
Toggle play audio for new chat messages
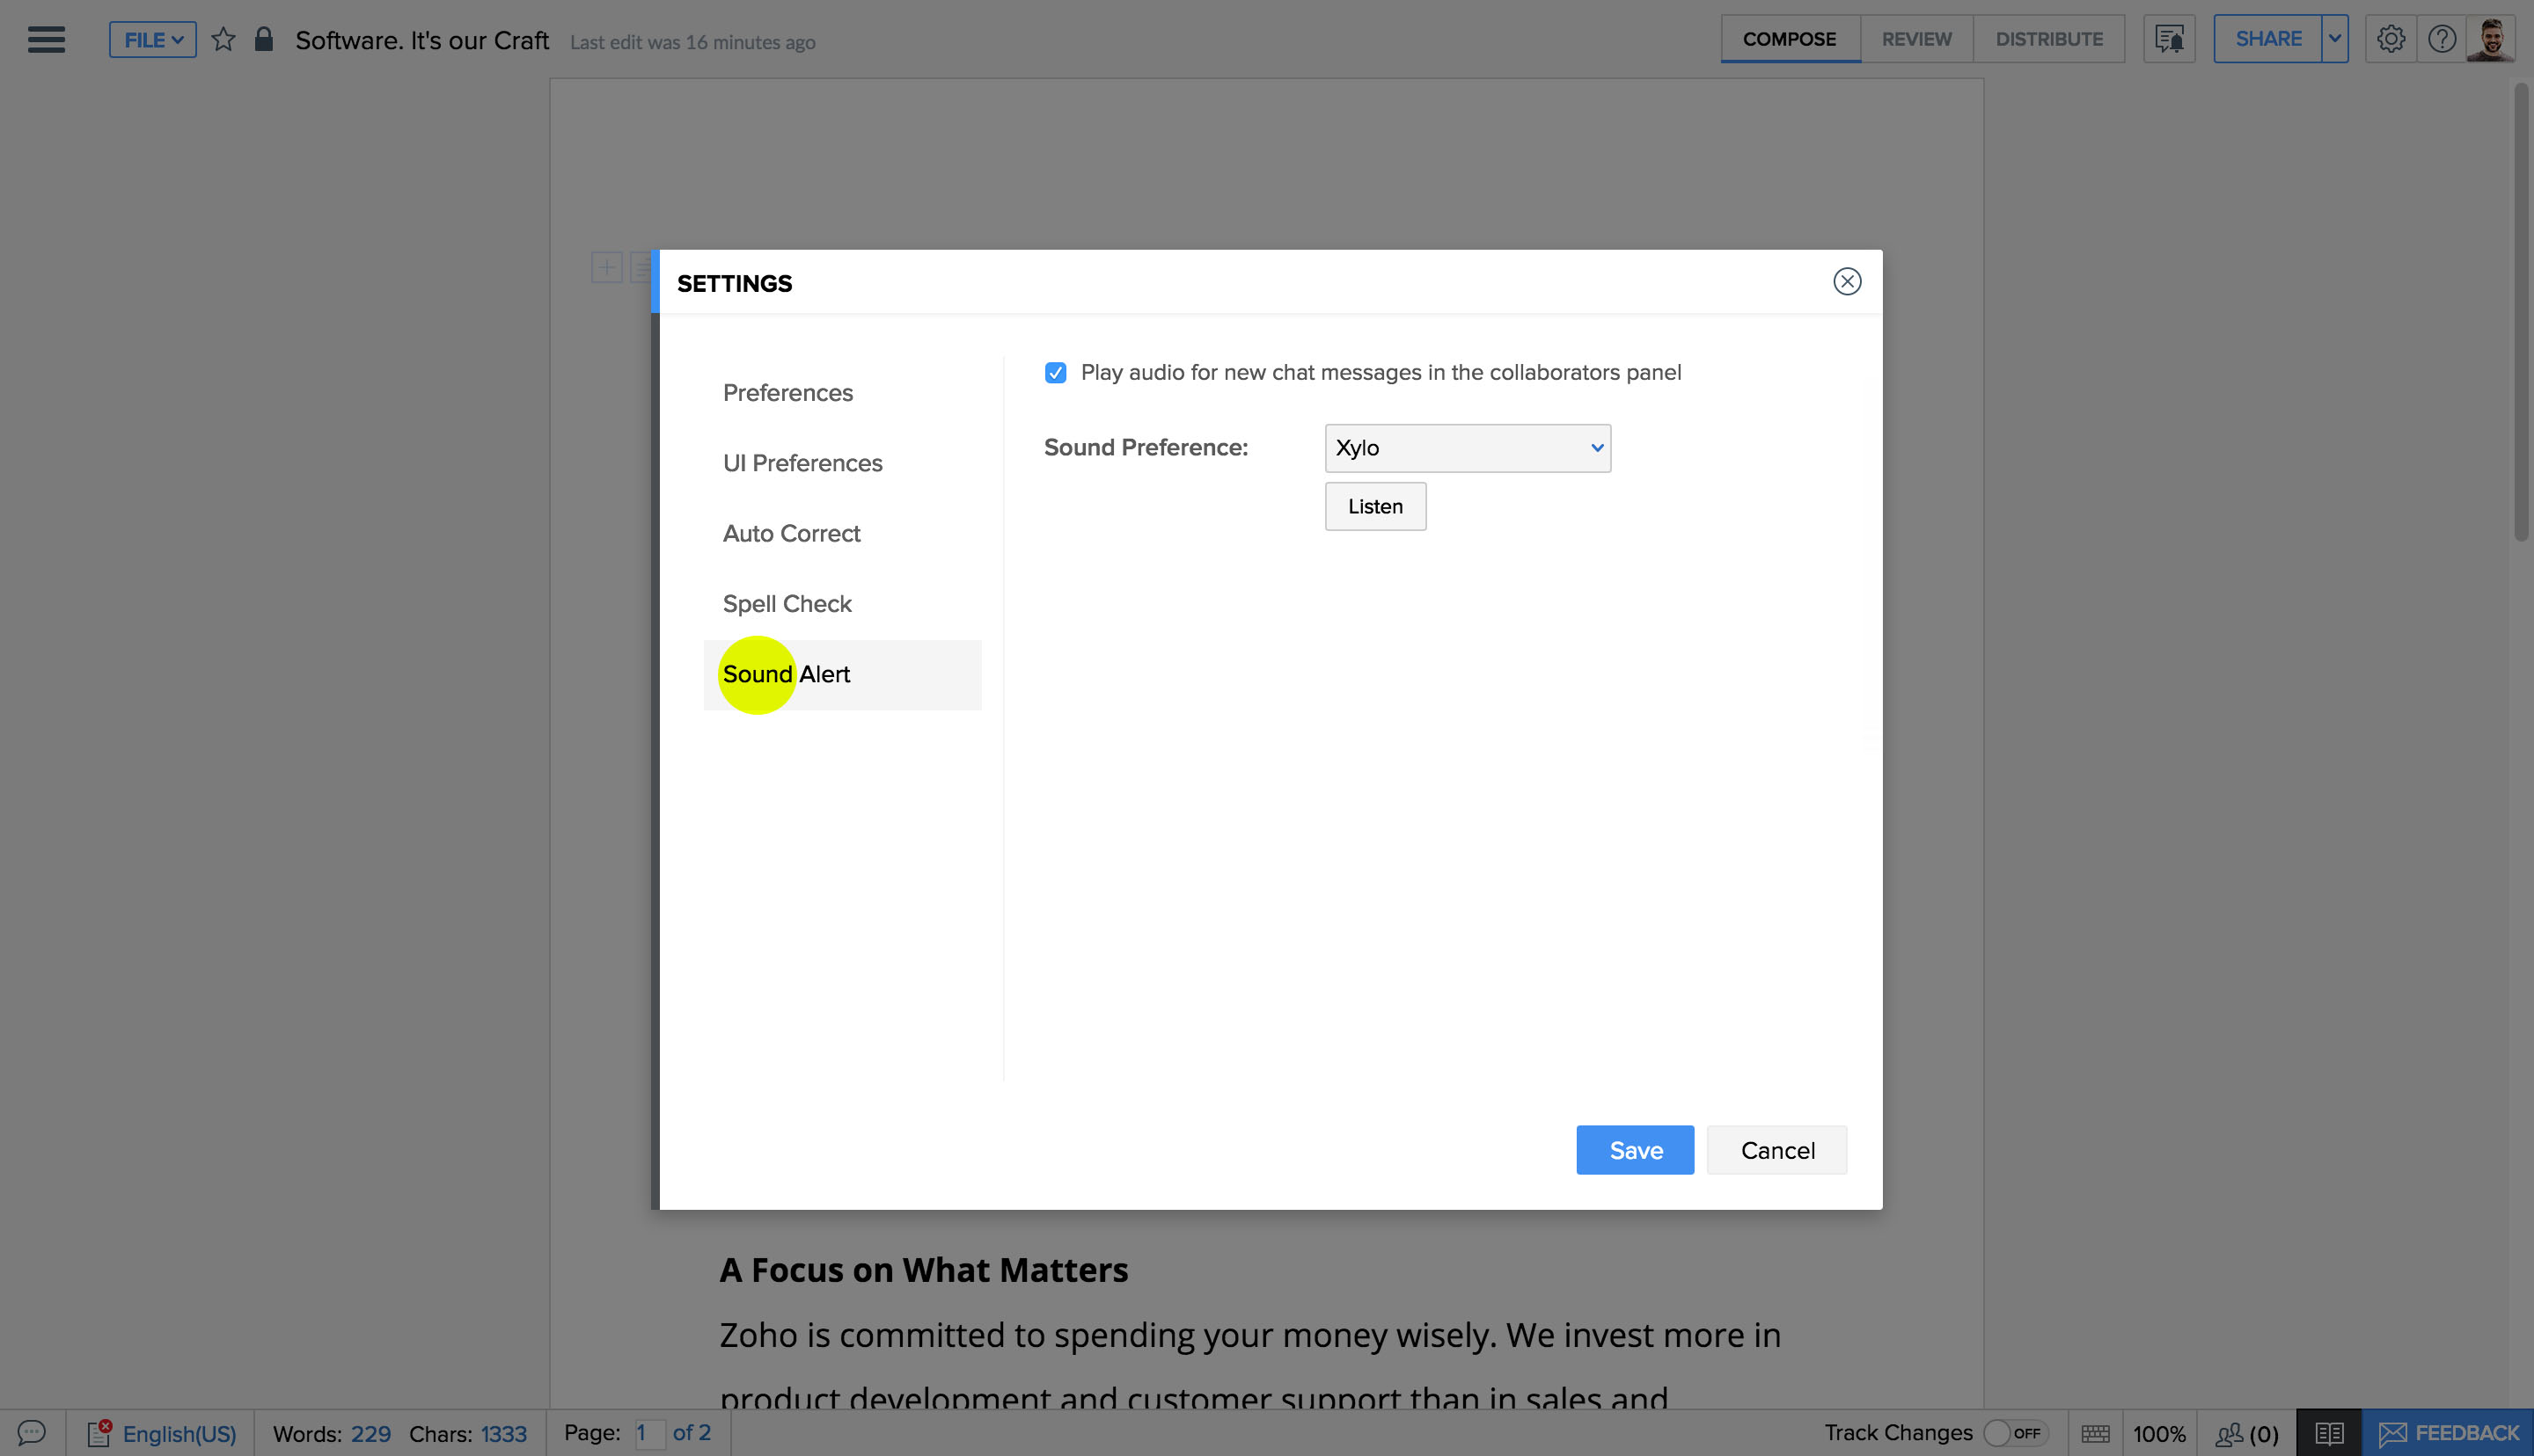[x=1055, y=370]
